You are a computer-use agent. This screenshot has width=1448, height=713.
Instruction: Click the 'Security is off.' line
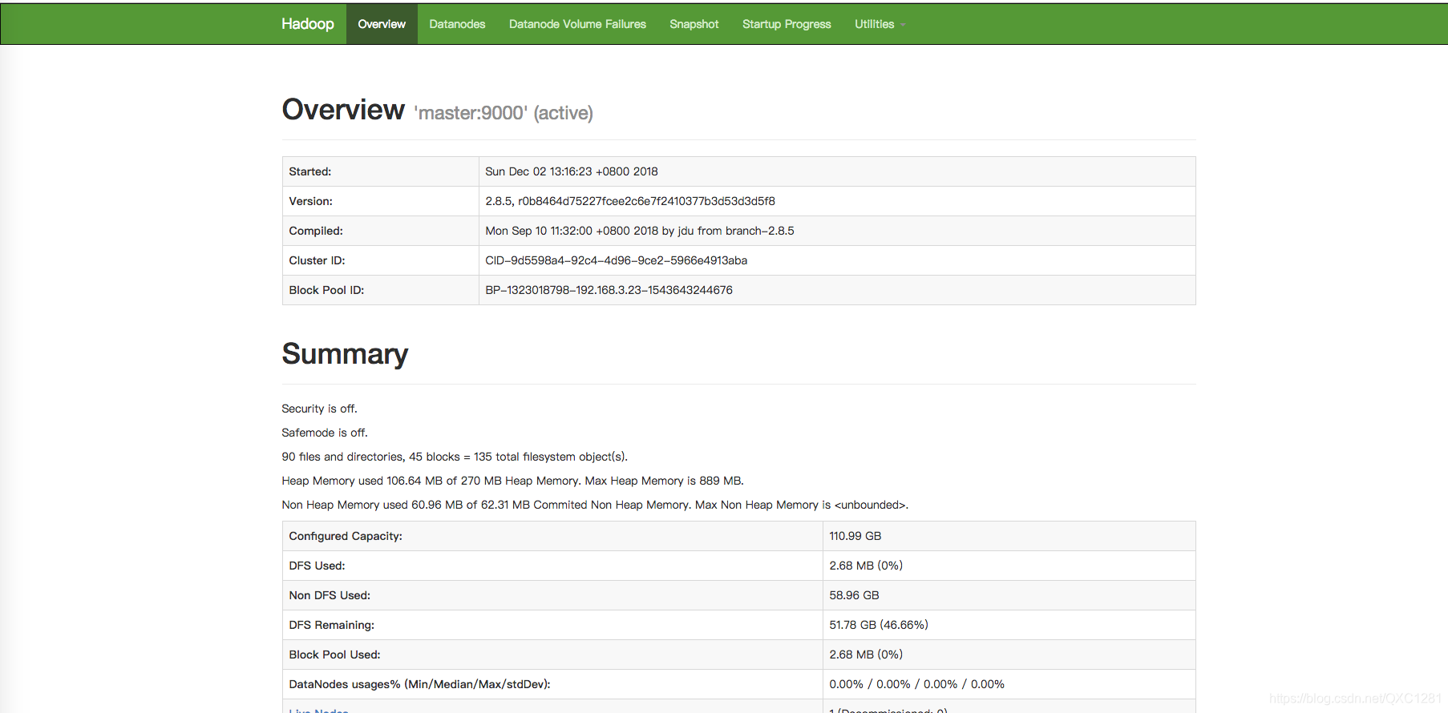(319, 409)
